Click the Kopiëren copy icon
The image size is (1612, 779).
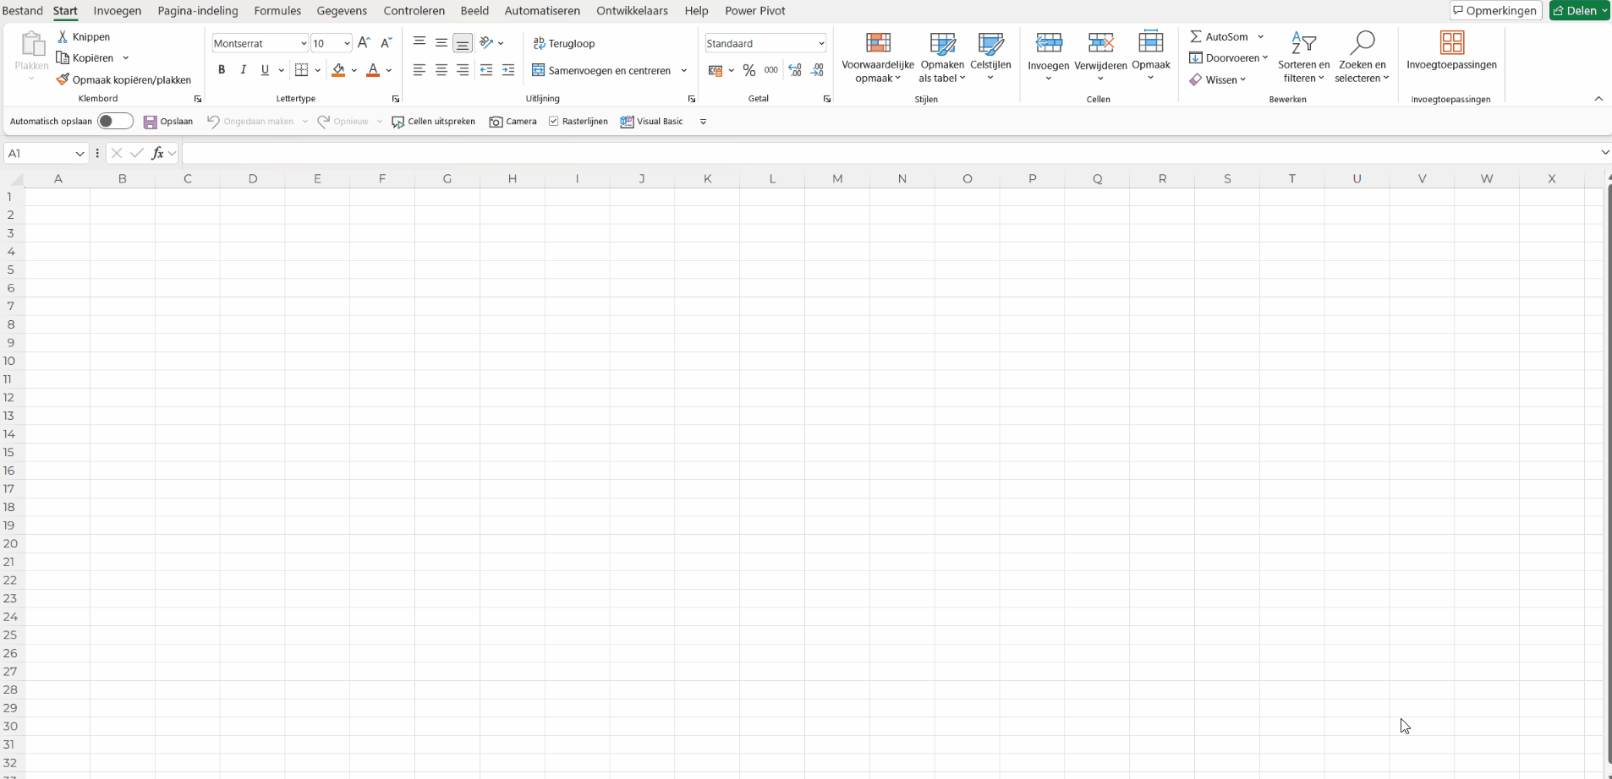click(63, 57)
